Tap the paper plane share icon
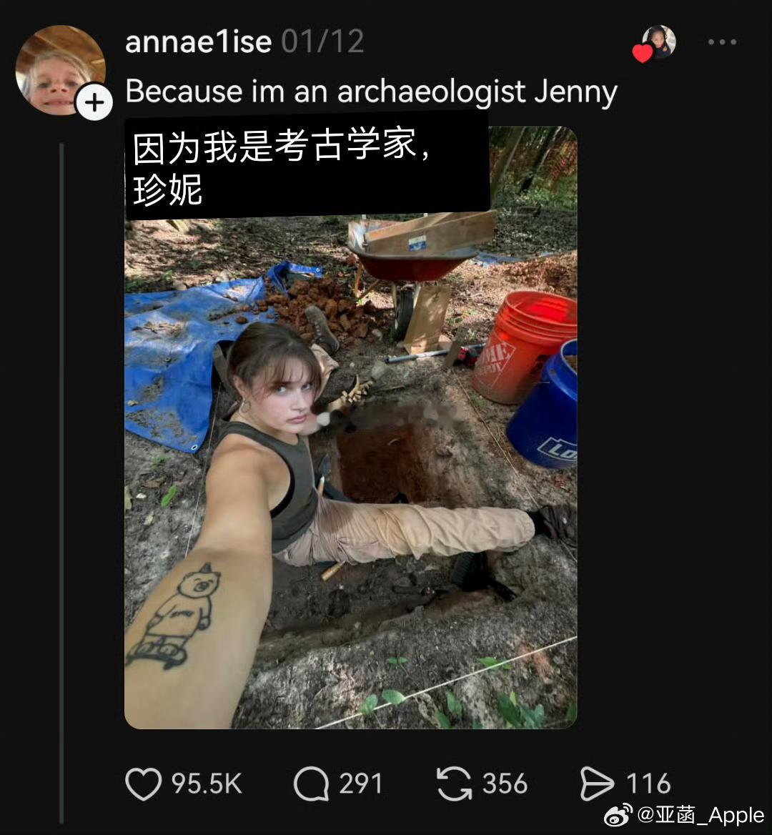Image resolution: width=772 pixels, height=835 pixels. [x=597, y=784]
